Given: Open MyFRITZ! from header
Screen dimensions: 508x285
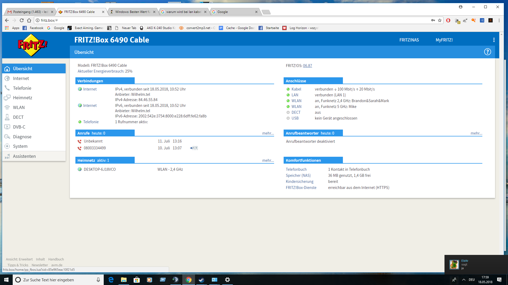Looking at the screenshot, I should tap(444, 40).
